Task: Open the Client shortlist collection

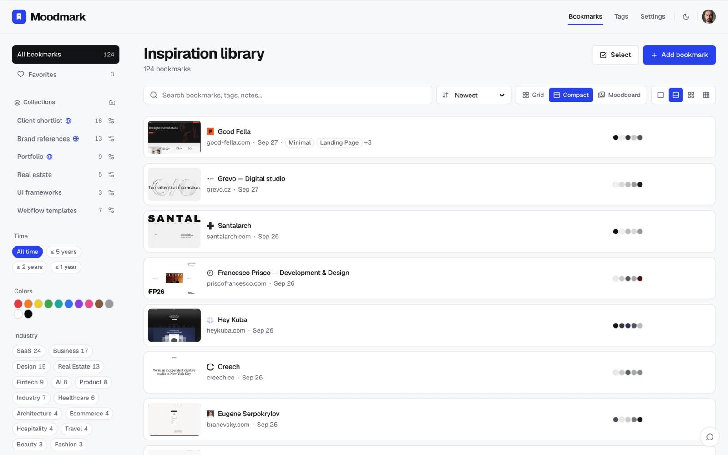Action: [40, 121]
